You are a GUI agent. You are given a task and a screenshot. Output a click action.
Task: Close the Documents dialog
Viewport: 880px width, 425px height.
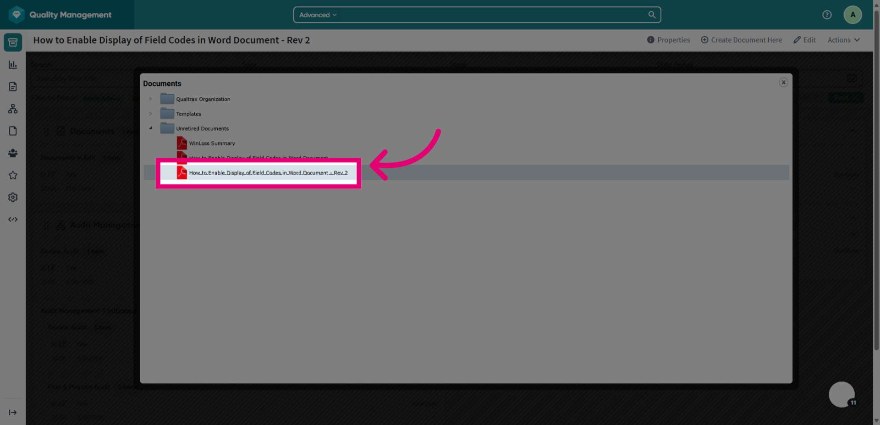[783, 83]
